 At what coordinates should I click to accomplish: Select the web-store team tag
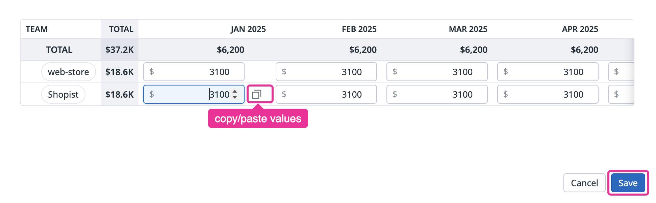[x=68, y=72]
